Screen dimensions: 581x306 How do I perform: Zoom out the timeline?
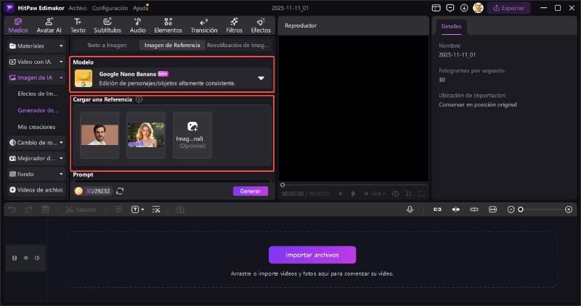[511, 210]
